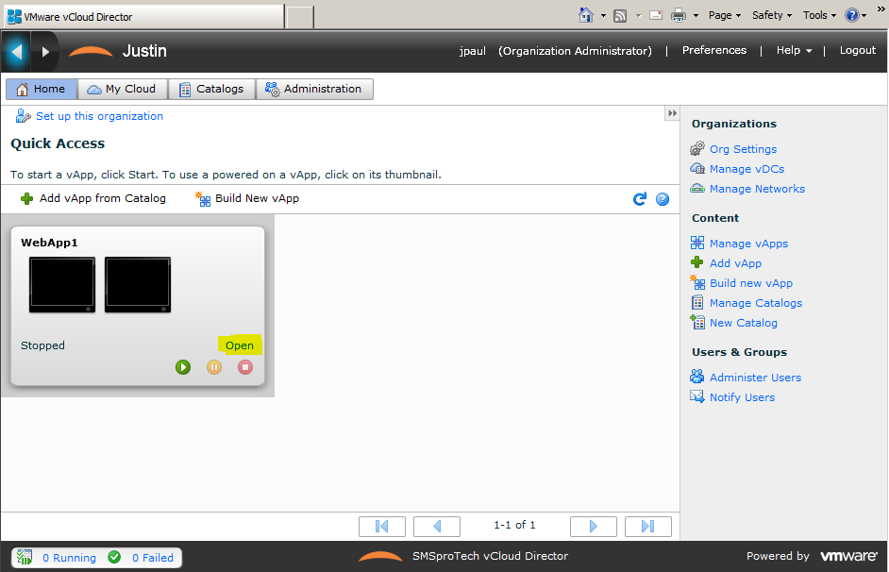Open the Administration tab
This screenshot has height=572, width=889.
[x=314, y=89]
